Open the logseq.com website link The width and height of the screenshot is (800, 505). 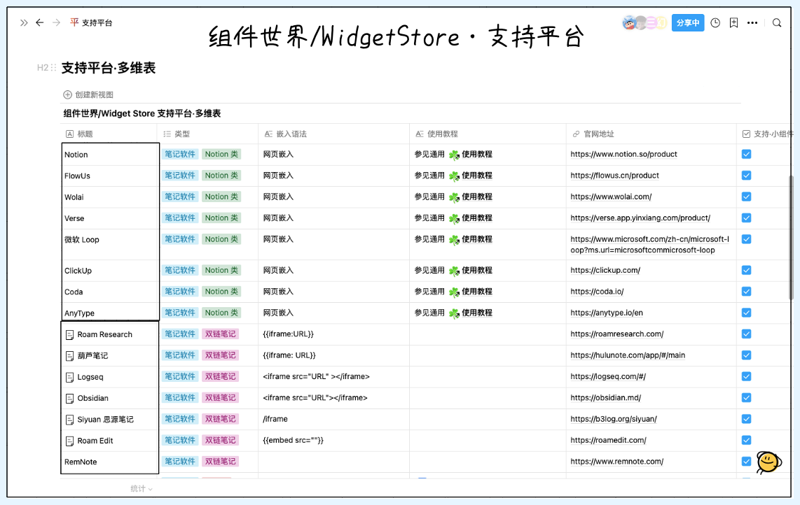pyautogui.click(x=608, y=377)
